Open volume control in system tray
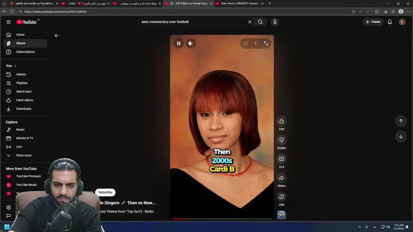 pos(388,227)
